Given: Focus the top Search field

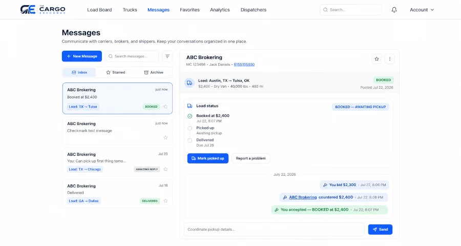Looking at the screenshot, I should pos(350,10).
